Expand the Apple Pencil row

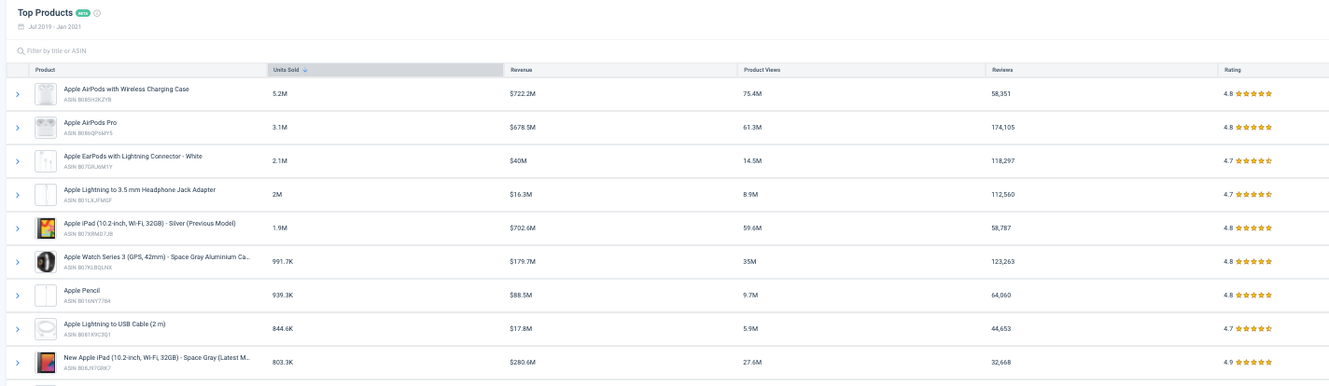pyautogui.click(x=18, y=296)
